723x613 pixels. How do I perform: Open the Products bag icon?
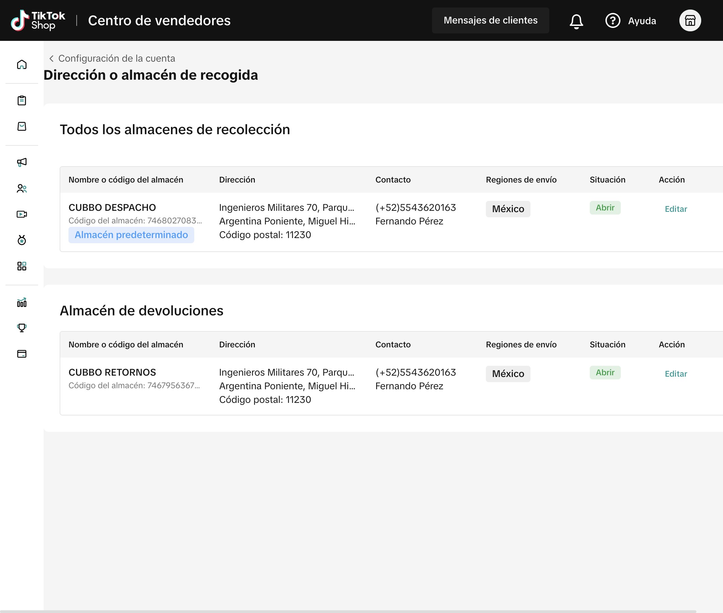[x=21, y=126]
